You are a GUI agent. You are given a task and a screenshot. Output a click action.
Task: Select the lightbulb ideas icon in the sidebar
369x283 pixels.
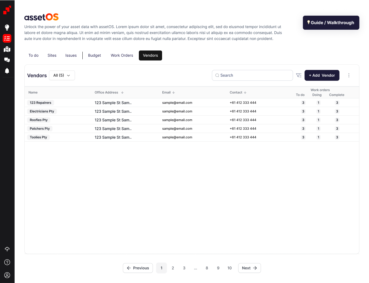[x=7, y=27]
